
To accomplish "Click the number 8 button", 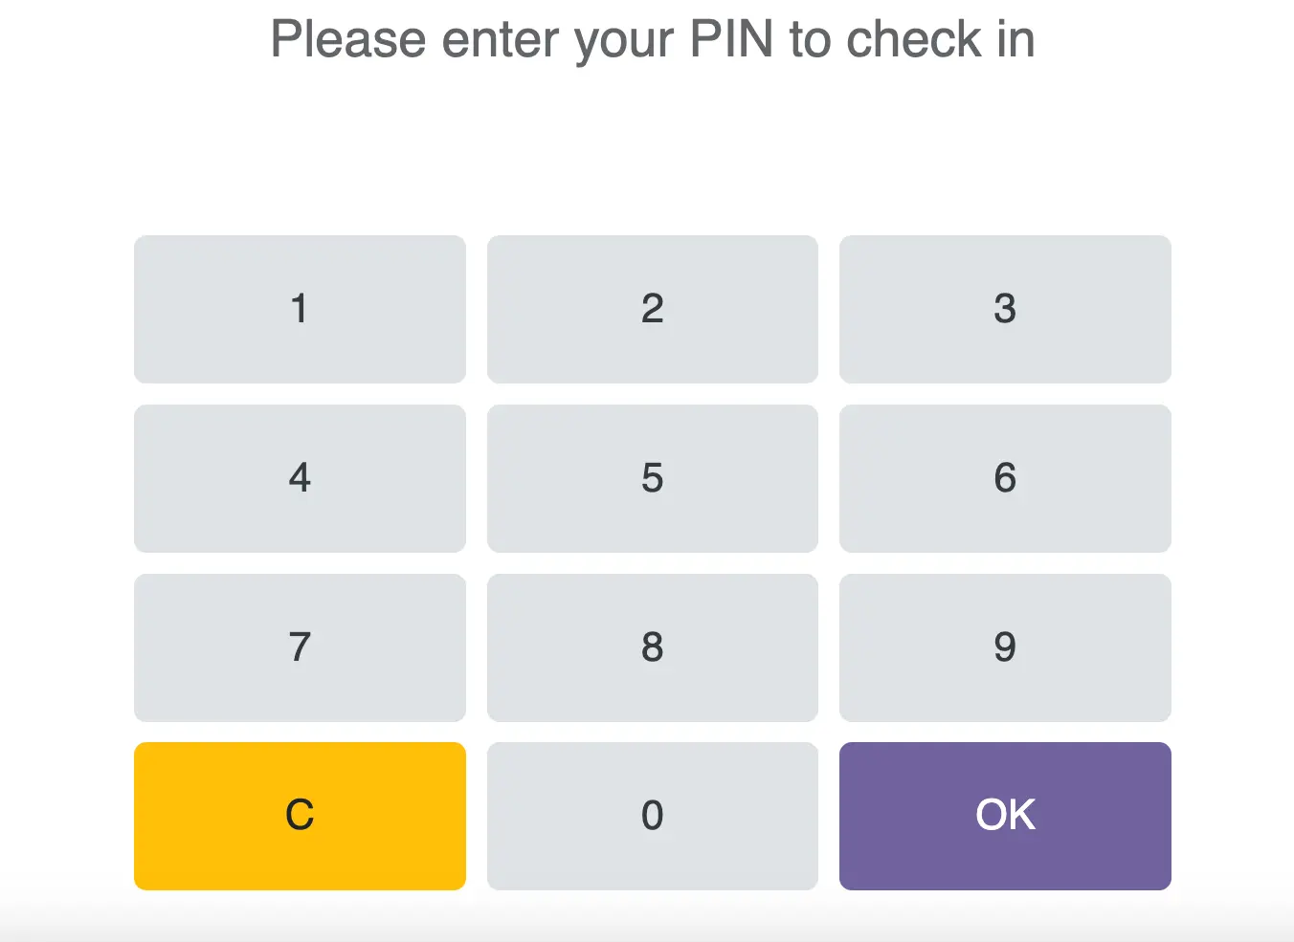I will pos(653,647).
